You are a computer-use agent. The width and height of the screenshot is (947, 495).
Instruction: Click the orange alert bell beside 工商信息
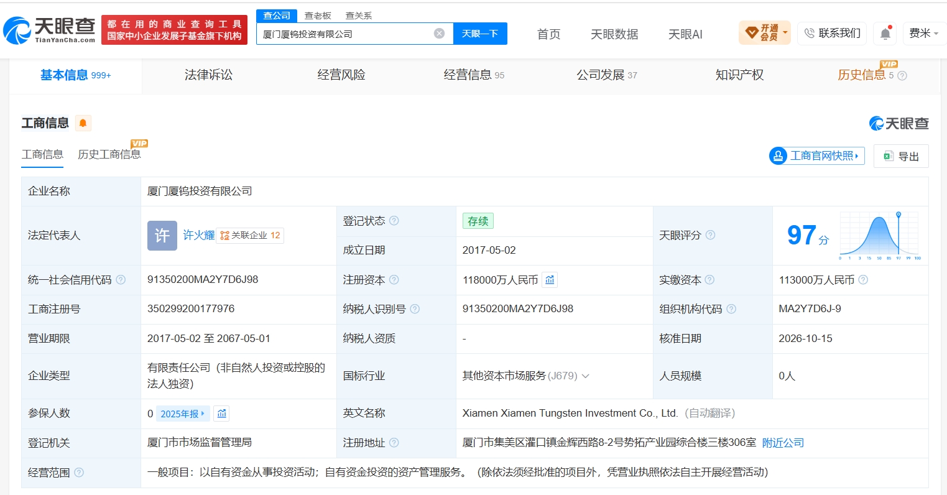[x=83, y=123]
